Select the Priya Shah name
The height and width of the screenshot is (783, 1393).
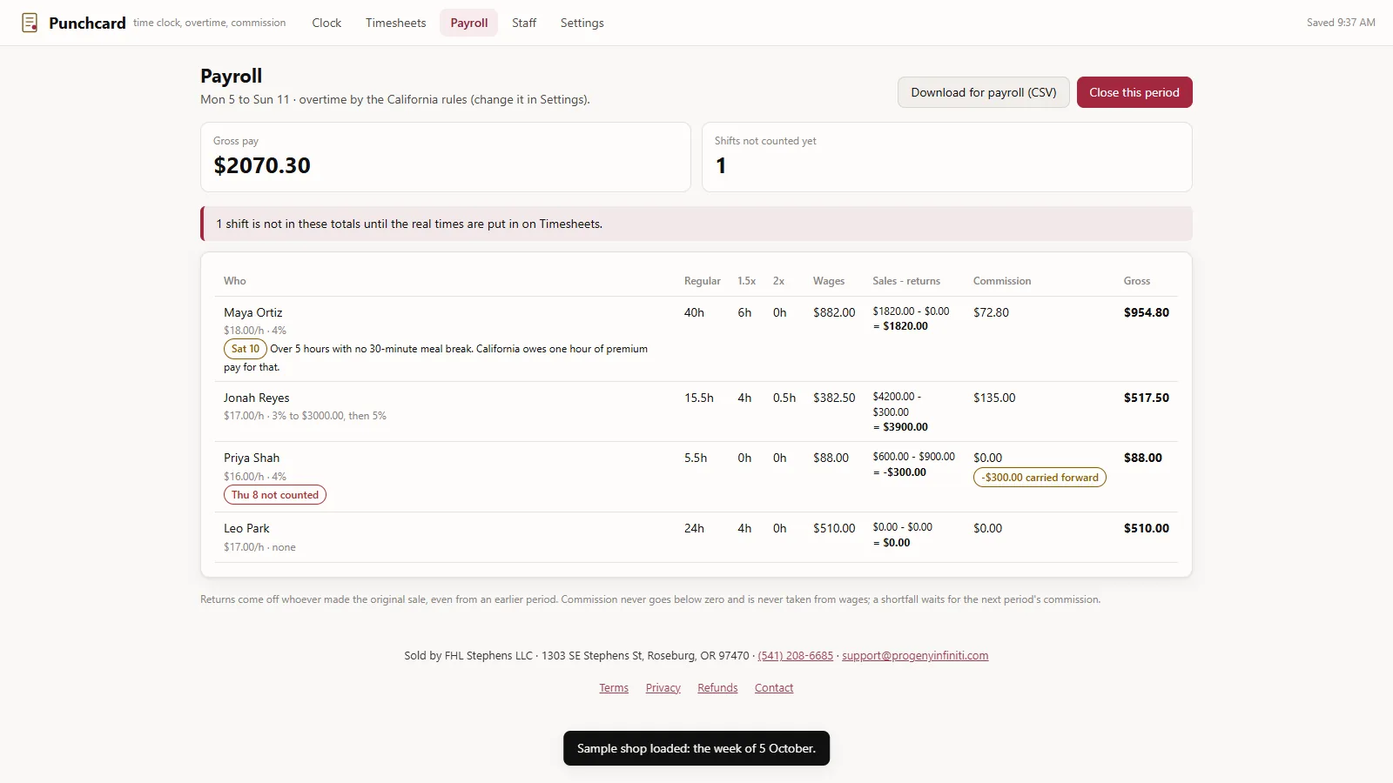click(252, 458)
